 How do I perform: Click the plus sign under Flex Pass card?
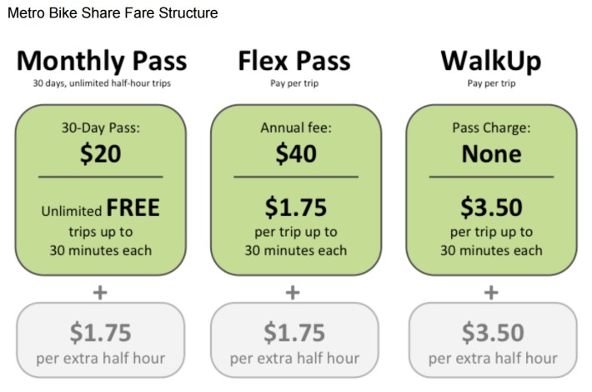pyautogui.click(x=293, y=293)
